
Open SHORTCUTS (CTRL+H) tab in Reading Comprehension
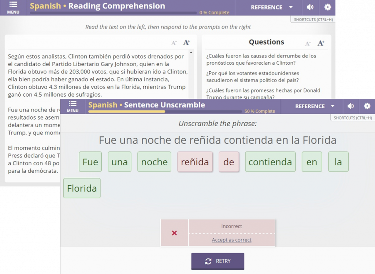pos(313,20)
